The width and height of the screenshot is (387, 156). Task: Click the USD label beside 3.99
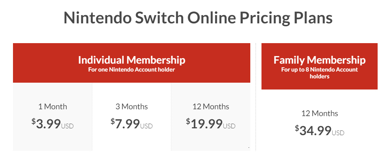click(67, 126)
